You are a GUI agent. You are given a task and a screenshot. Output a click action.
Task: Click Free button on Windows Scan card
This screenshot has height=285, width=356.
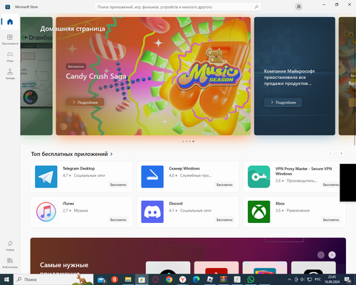224,185
